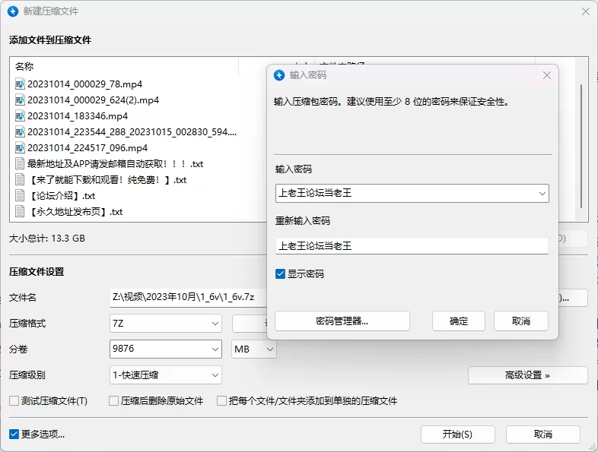The height and width of the screenshot is (452, 598).
Task: Click the app icon in the main title bar
Action: click(x=12, y=11)
